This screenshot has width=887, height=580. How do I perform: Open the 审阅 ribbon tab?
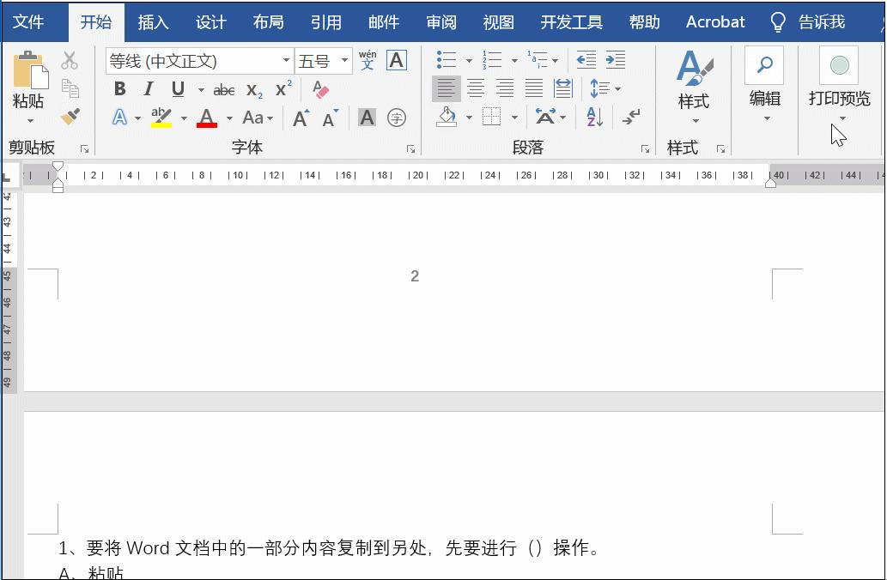(440, 21)
